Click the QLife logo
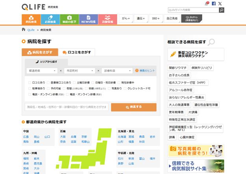Viewport: 246px width, 174px height. tap(33, 7)
